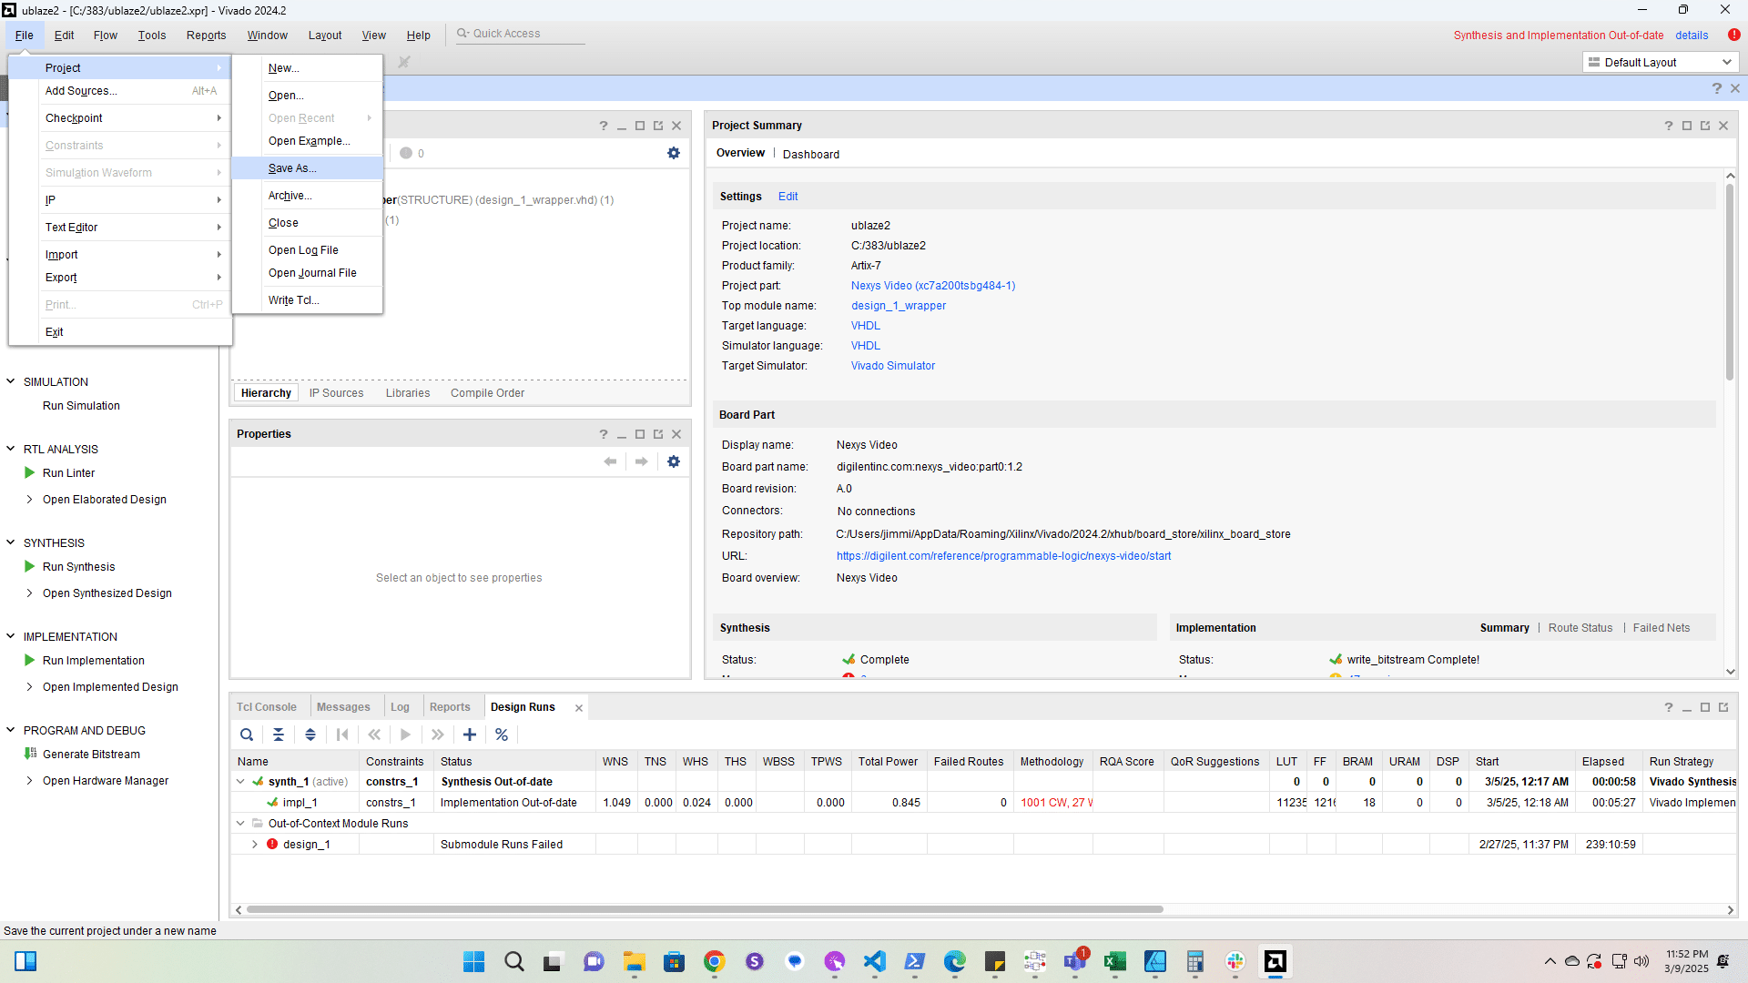Image resolution: width=1748 pixels, height=983 pixels.
Task: Open the Properties panel settings gear
Action: click(674, 461)
